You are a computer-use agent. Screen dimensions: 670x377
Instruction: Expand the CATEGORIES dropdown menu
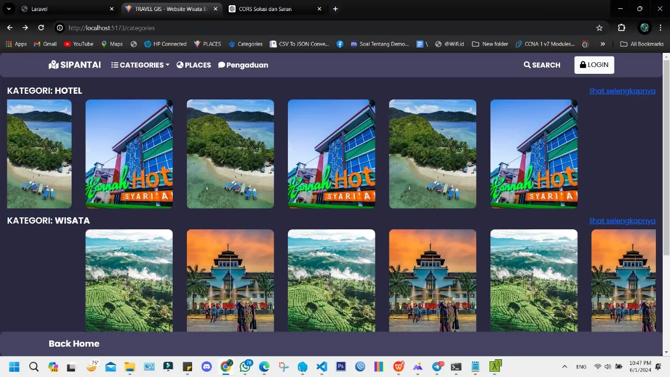coord(140,65)
